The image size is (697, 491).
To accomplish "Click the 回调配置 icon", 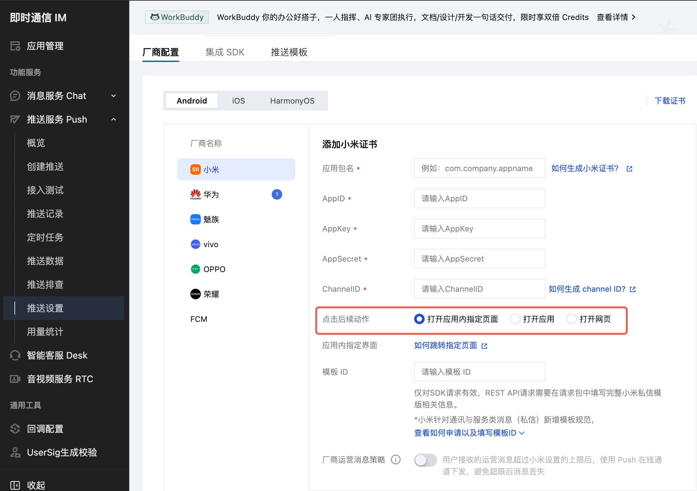I will [15, 429].
